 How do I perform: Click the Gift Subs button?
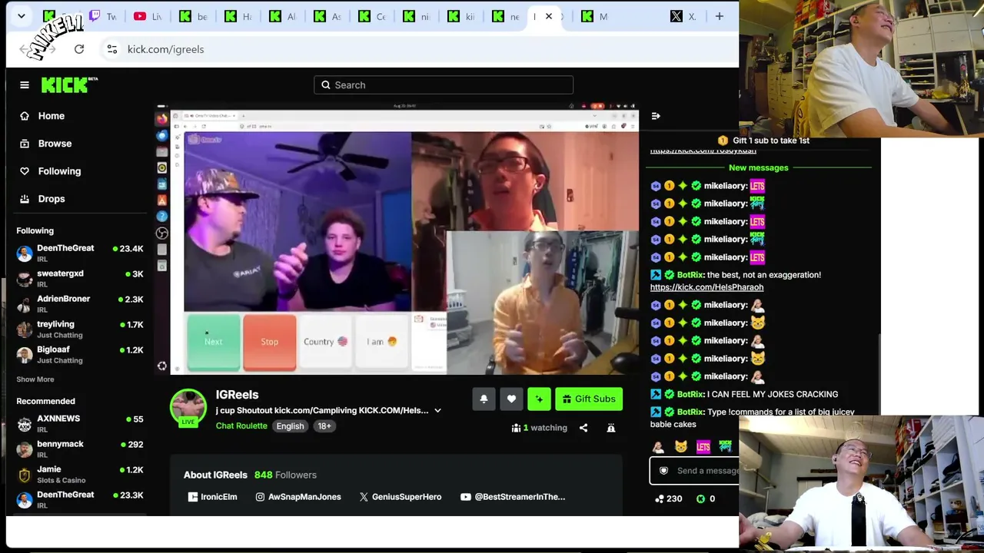click(589, 399)
